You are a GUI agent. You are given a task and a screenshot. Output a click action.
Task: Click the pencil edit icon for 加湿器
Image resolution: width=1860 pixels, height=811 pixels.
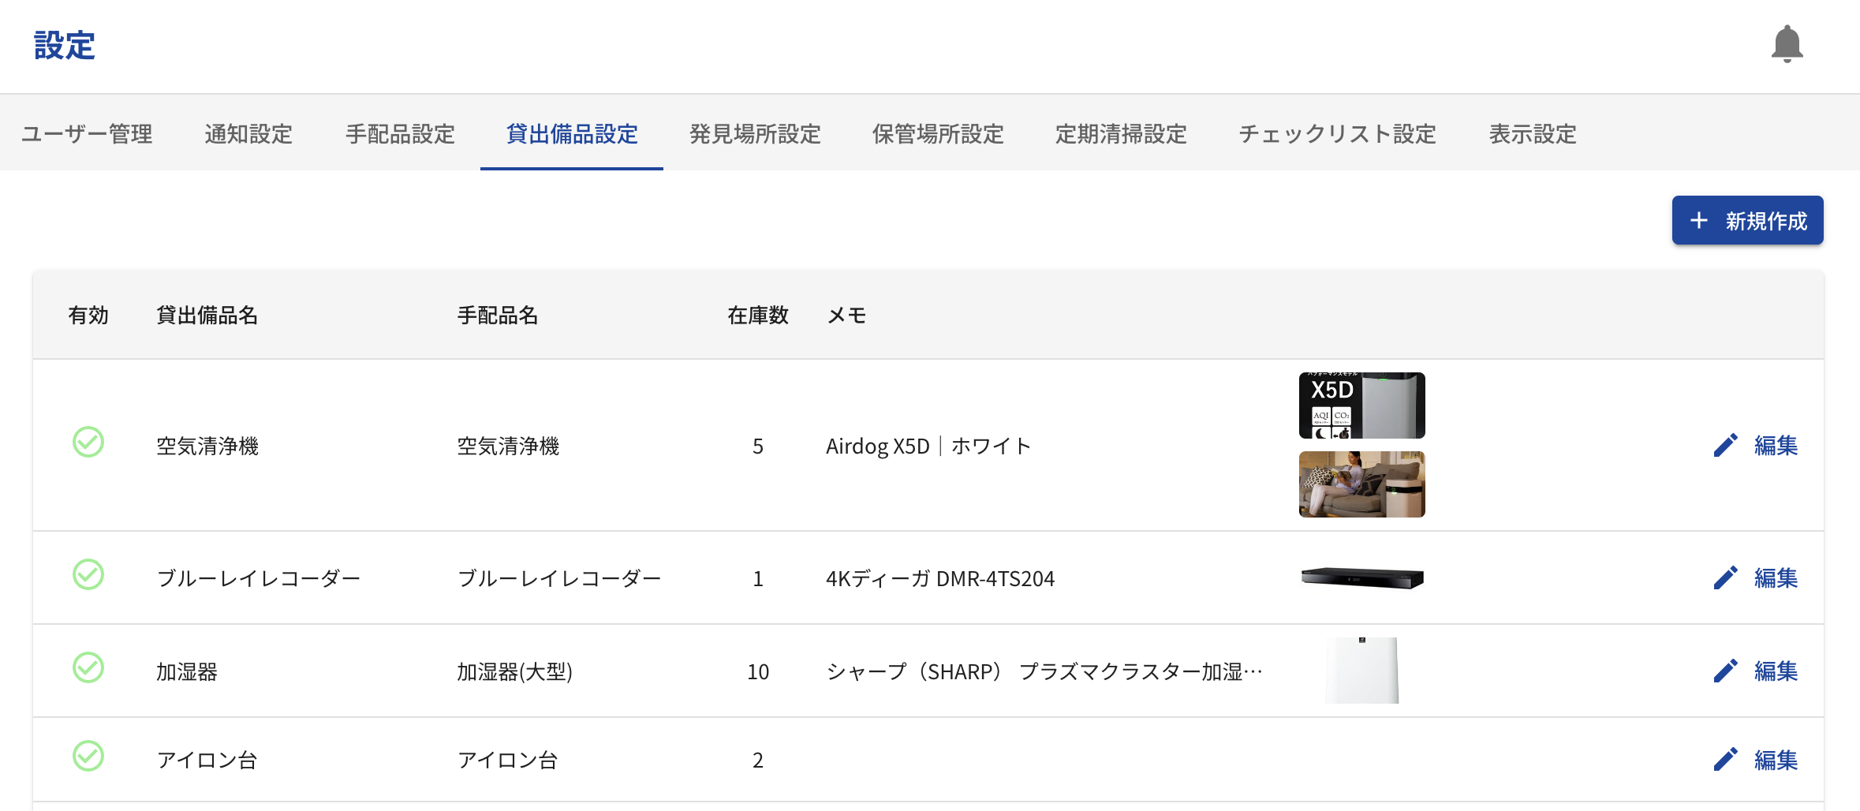coord(1725,671)
